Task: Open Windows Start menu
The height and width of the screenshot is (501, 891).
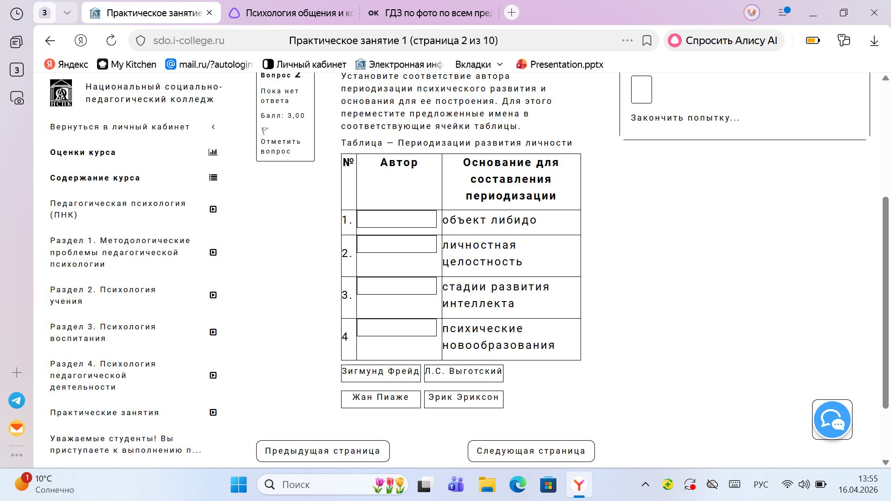Action: [x=239, y=485]
